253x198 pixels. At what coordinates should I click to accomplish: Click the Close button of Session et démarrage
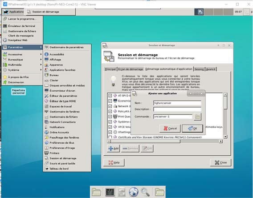point(220,162)
